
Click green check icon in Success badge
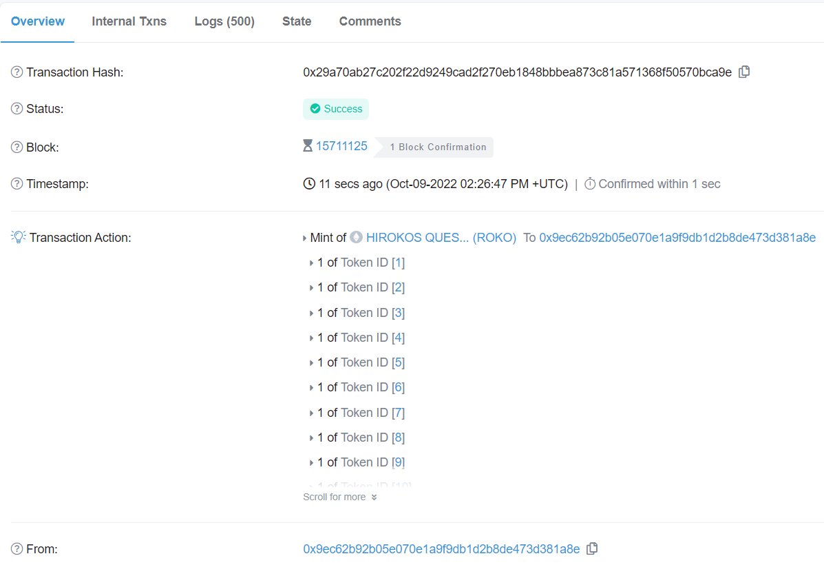point(315,109)
